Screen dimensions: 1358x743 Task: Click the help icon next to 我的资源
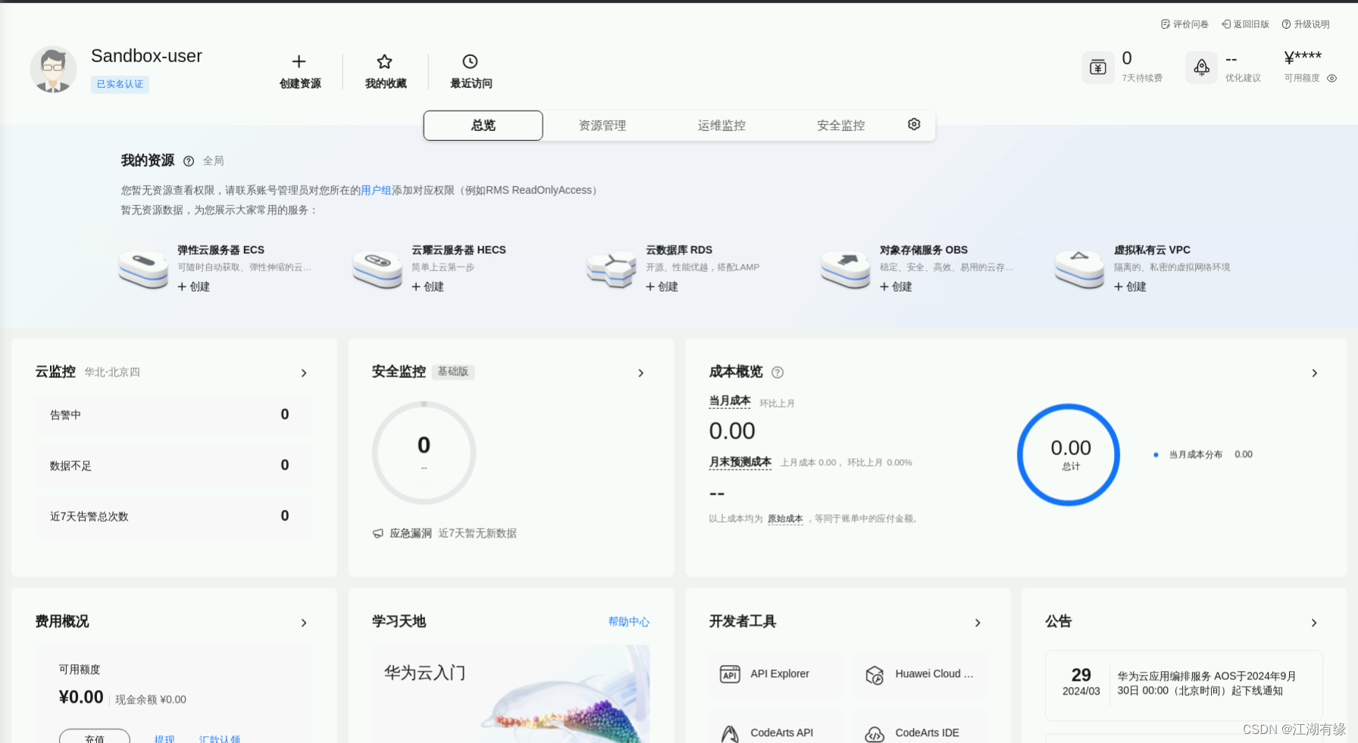click(189, 161)
